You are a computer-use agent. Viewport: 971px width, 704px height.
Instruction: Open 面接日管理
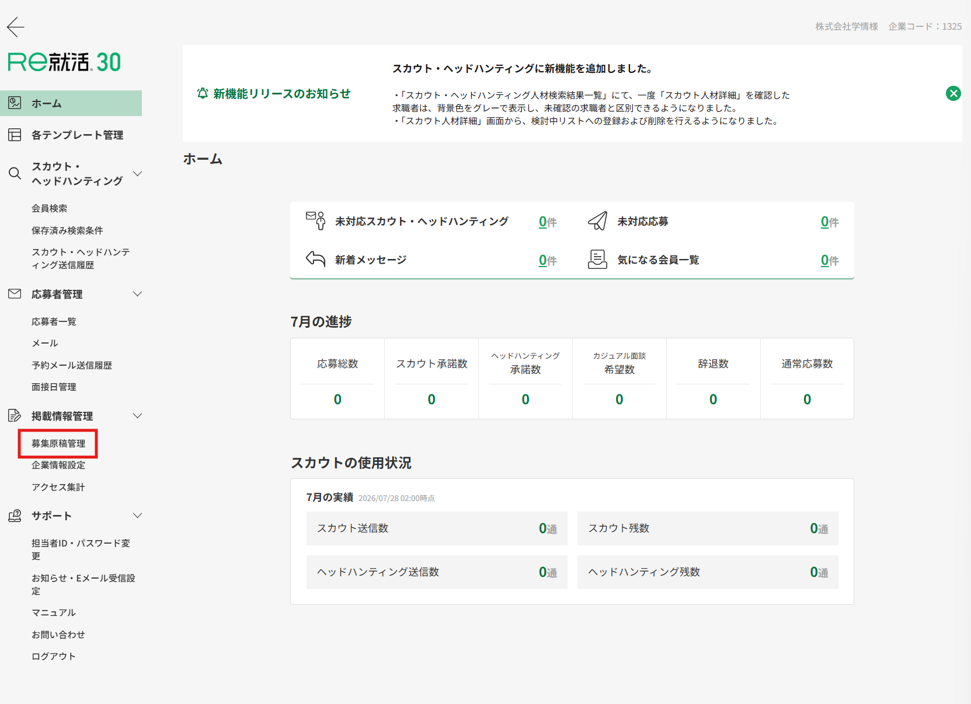click(x=54, y=387)
